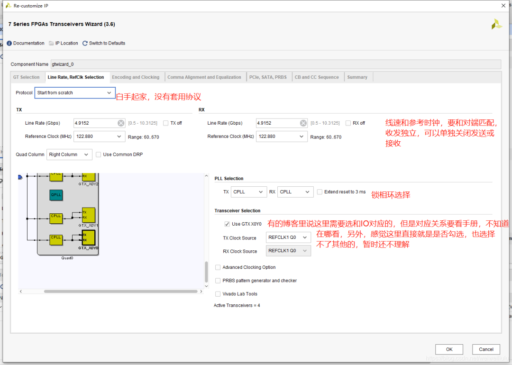This screenshot has width=512, height=365.
Task: Click diagram scroll-right arrow
Action: (201, 292)
